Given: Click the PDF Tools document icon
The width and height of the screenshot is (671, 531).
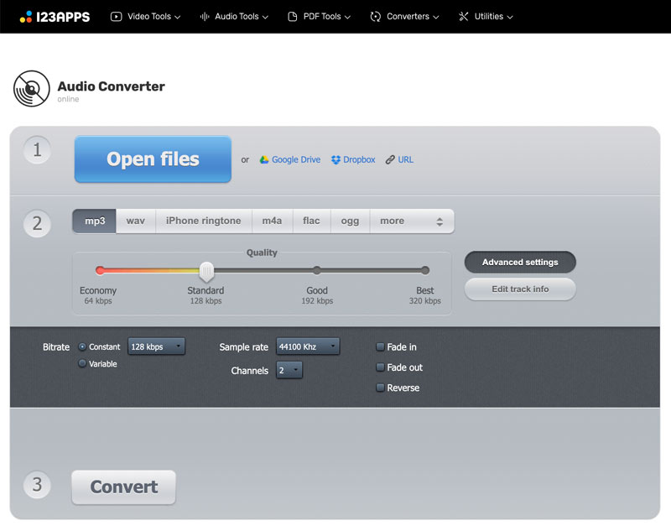Looking at the screenshot, I should [x=292, y=17].
